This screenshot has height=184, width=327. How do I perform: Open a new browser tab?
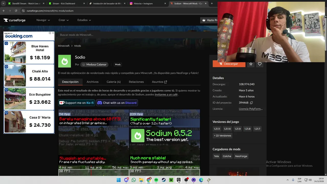click(x=212, y=4)
